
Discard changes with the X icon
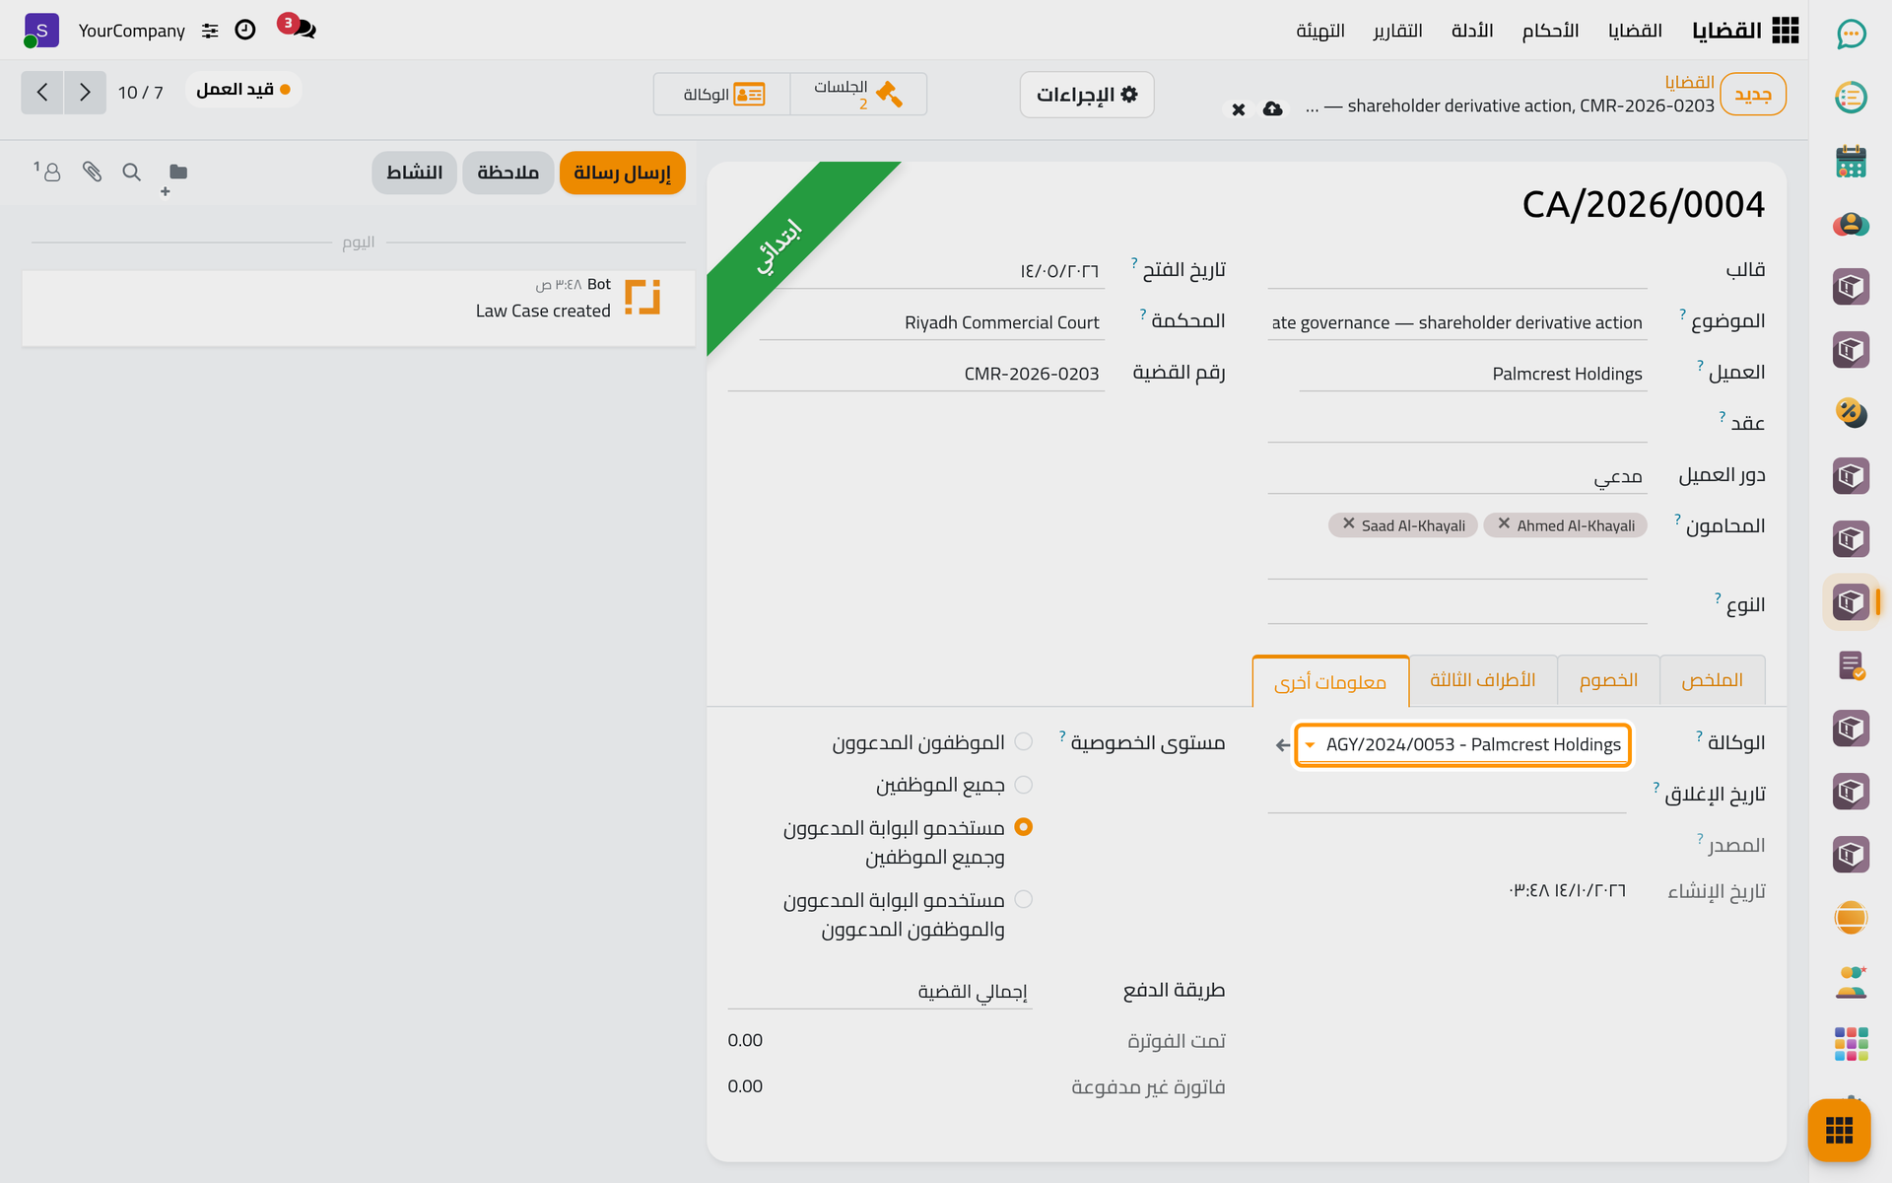pyautogui.click(x=1239, y=109)
